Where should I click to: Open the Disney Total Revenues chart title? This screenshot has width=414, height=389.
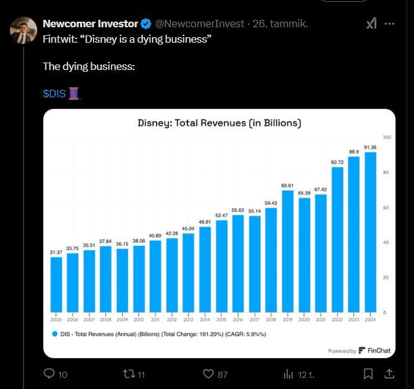tap(219, 123)
